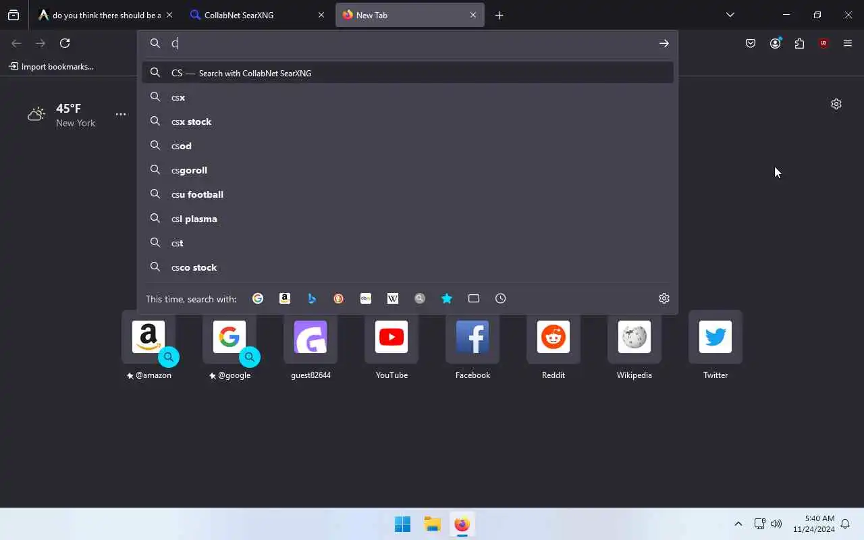Expand the list all tabs chevron
The image size is (864, 540).
tap(730, 15)
